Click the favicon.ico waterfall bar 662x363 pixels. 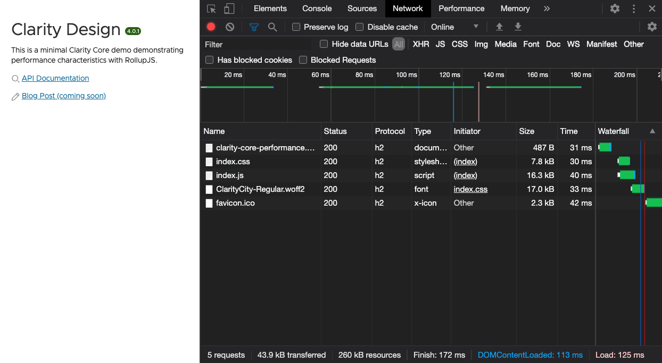pyautogui.click(x=654, y=202)
